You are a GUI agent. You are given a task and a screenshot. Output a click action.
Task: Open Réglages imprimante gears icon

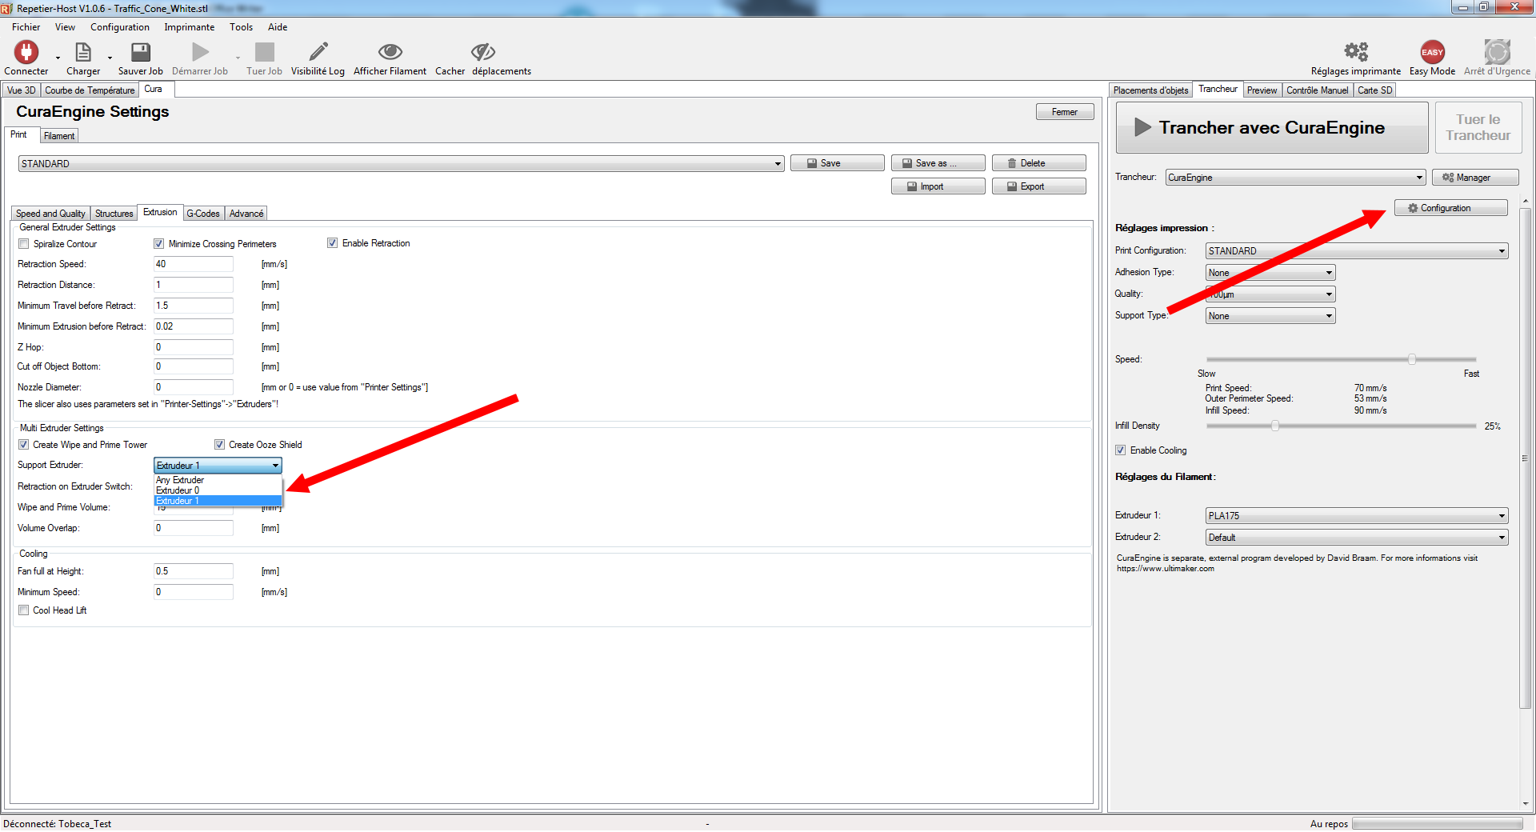tap(1355, 53)
